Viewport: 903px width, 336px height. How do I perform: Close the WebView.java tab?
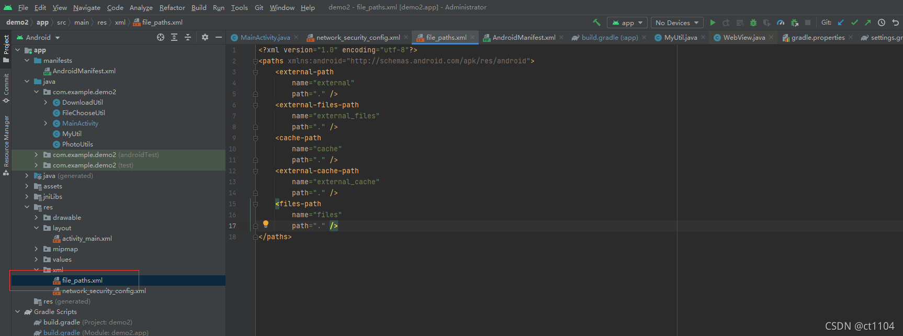pyautogui.click(x=771, y=37)
